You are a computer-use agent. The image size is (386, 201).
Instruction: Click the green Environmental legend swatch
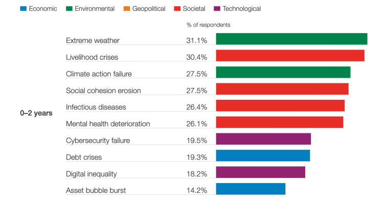tap(69, 9)
